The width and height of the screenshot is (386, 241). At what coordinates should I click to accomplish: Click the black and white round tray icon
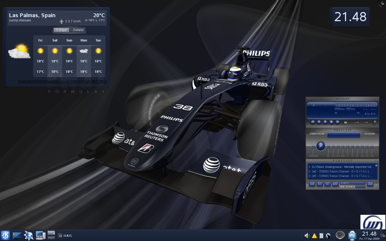coord(328,236)
